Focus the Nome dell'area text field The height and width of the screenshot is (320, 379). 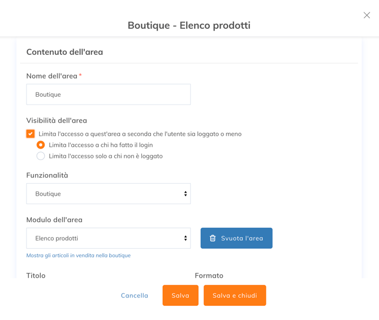(108, 94)
